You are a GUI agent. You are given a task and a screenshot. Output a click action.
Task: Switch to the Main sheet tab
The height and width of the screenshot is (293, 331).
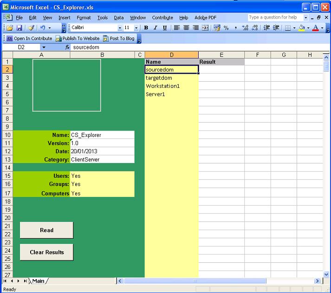tap(38, 281)
